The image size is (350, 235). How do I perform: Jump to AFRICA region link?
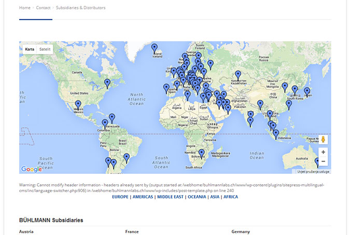point(231,197)
